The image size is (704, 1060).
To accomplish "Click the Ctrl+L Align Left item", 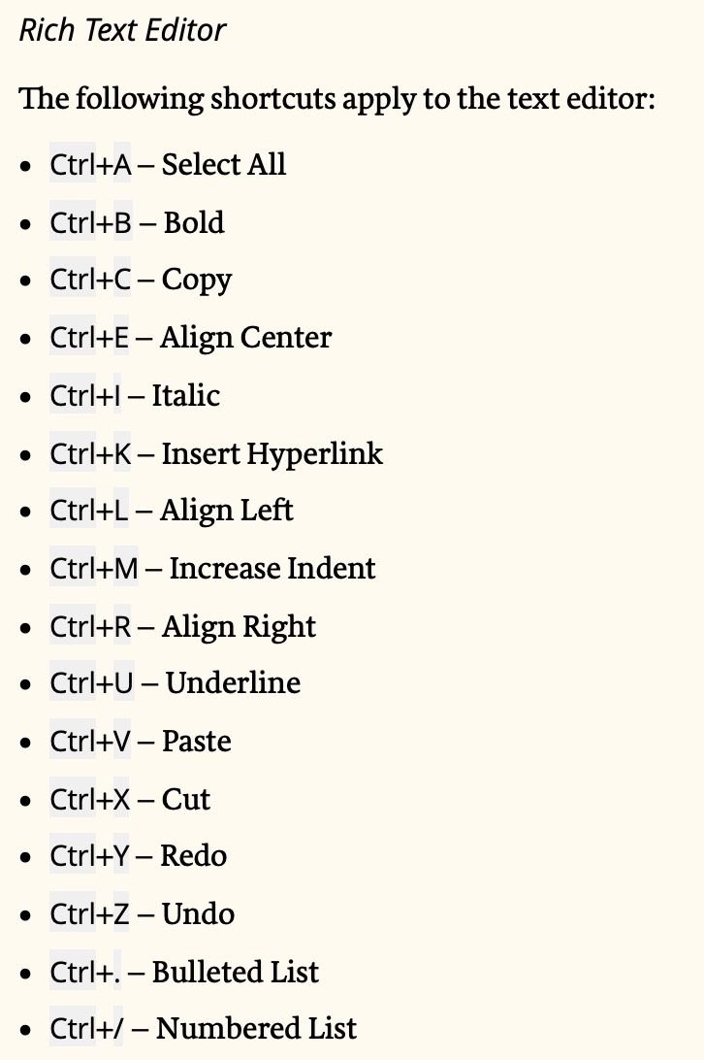I will pos(172,511).
